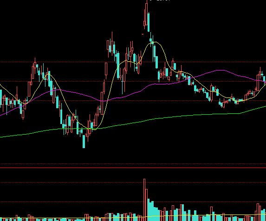
Task: Select the long cyan candle after the second peak
Action: [118, 65]
